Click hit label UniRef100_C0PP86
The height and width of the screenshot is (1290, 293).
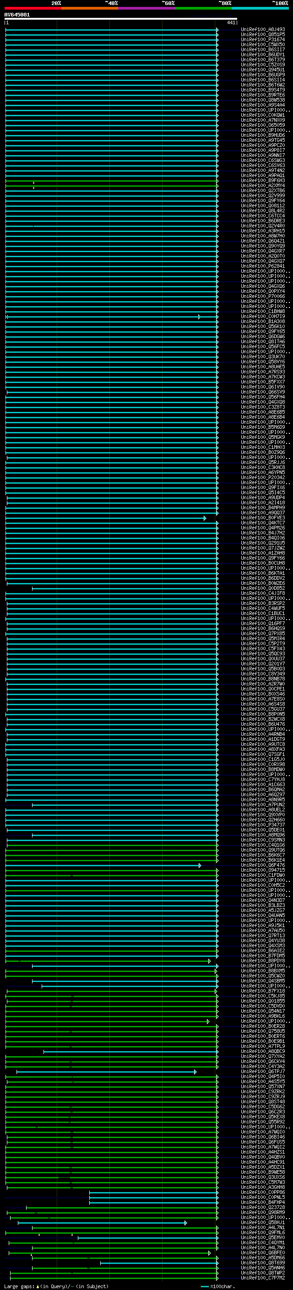tap(263, 1193)
